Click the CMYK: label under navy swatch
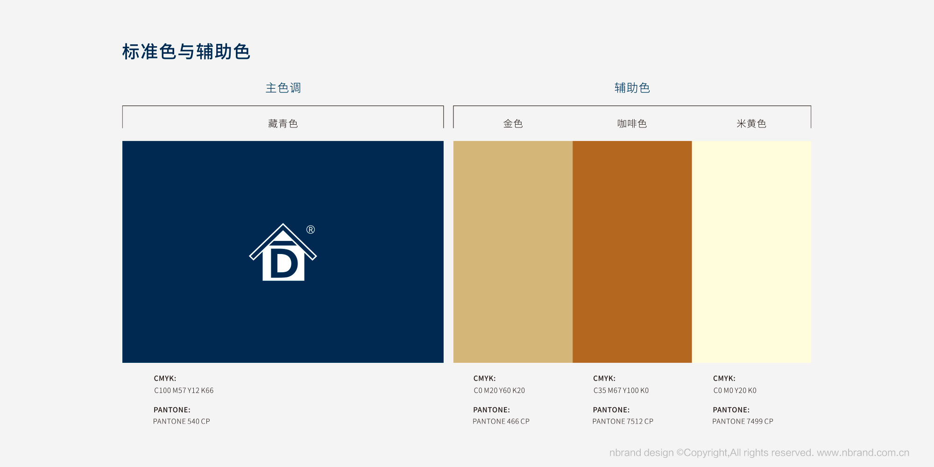The height and width of the screenshot is (467, 934). coord(165,379)
